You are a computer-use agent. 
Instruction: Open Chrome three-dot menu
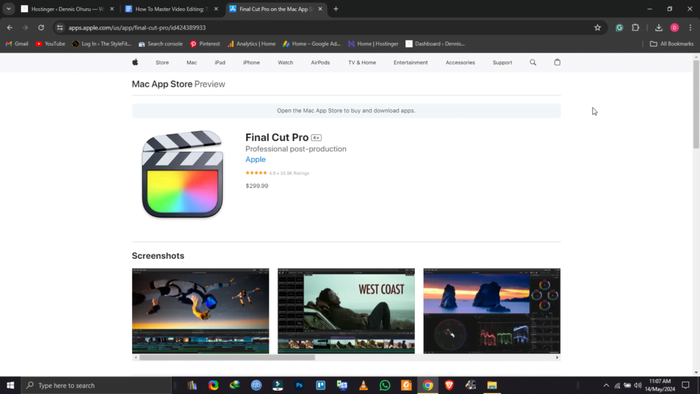pos(690,27)
